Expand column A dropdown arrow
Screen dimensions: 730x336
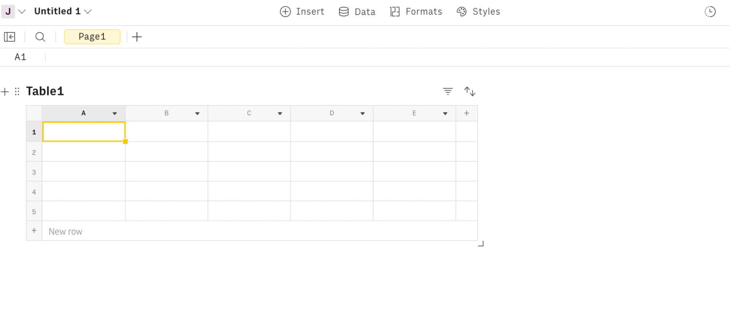(x=115, y=113)
